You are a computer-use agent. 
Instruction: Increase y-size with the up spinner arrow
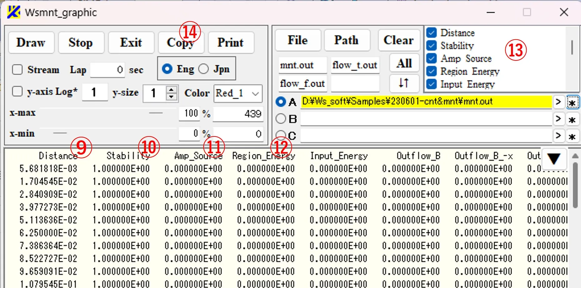tap(171, 89)
